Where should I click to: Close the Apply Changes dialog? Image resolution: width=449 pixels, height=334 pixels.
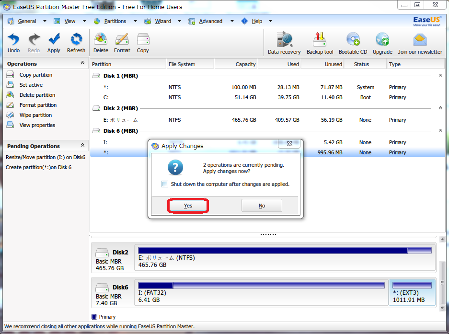pos(289,144)
